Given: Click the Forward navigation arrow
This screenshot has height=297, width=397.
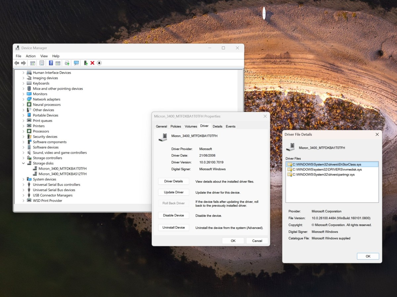Looking at the screenshot, I should coord(23,63).
